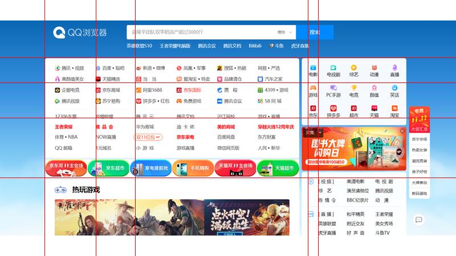The width and height of the screenshot is (456, 256).
Task: Open the 家电提前抢 button
Action: [x=150, y=168]
